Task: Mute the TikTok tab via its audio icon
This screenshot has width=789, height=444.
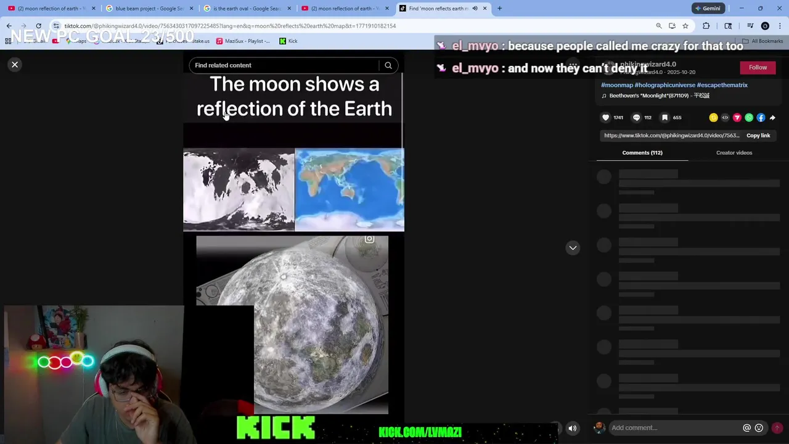Action: coord(475,9)
